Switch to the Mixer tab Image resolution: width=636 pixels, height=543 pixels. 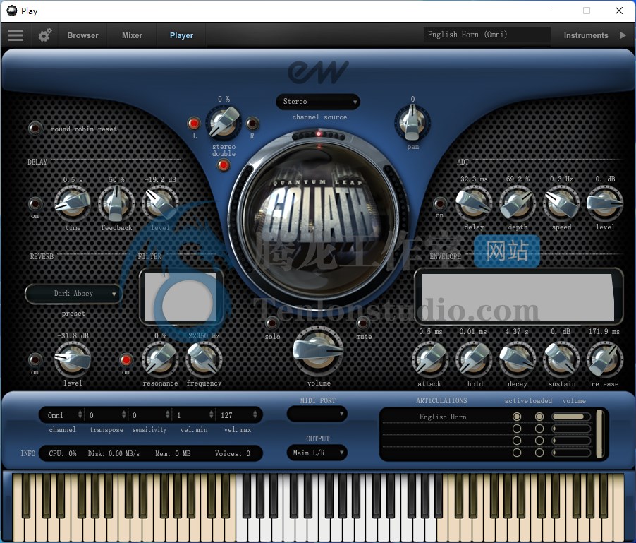tap(132, 35)
